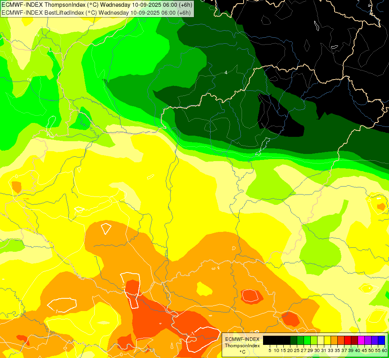
Task: Click the BestLiftedIndex title line at top
Action: [96, 13]
